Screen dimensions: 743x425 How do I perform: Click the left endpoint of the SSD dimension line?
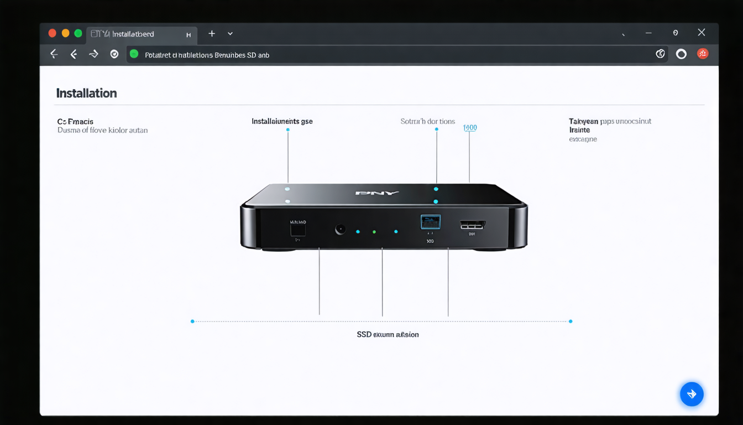192,321
